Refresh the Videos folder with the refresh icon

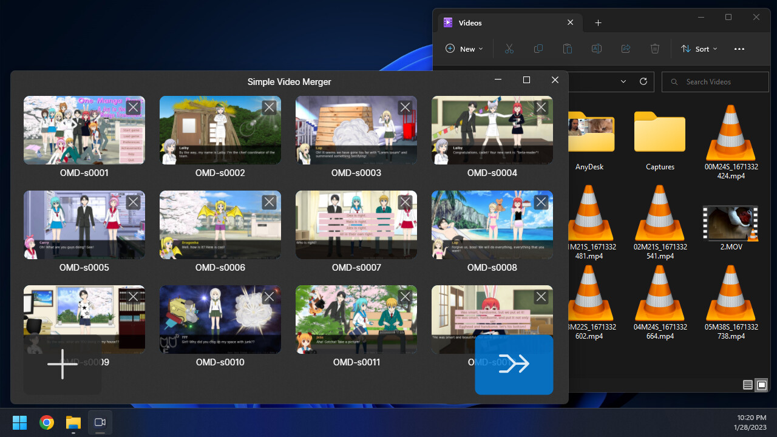tap(643, 81)
